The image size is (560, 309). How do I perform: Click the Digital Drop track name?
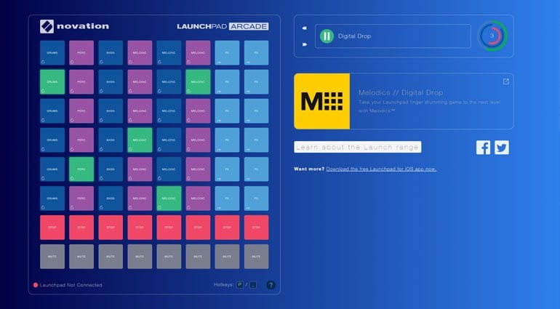point(354,36)
